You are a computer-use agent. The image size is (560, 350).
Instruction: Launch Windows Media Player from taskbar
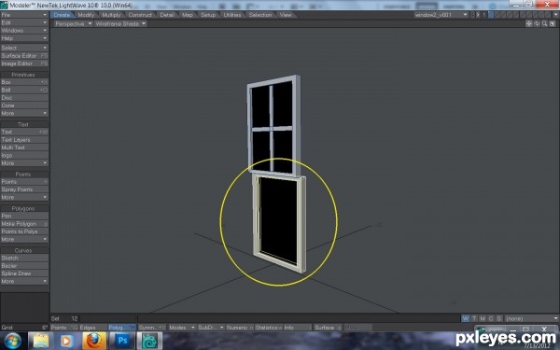67,341
